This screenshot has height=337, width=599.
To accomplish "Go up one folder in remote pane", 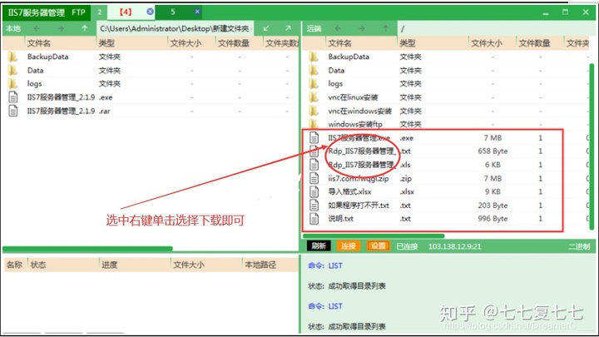I will pyautogui.click(x=385, y=28).
